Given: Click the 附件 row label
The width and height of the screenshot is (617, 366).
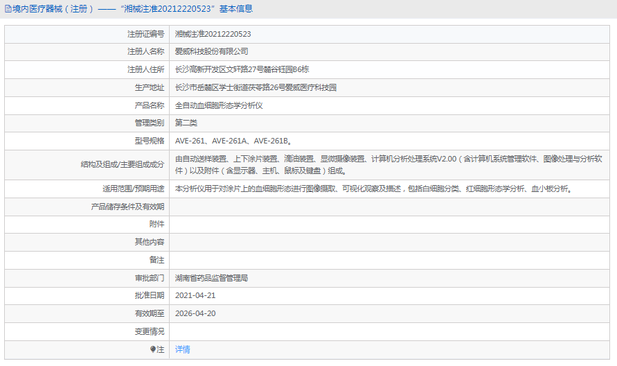Looking at the screenshot, I should [x=157, y=224].
